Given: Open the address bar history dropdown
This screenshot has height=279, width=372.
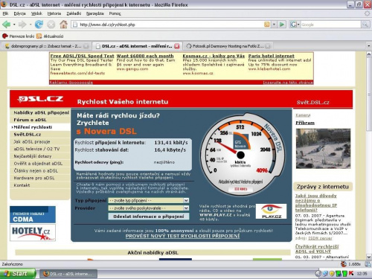Looking at the screenshot, I should coord(274,25).
